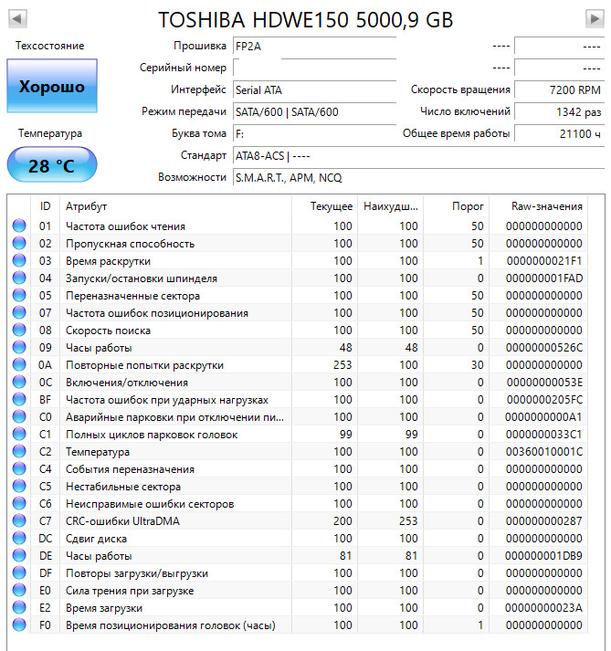Click the next disk right arrow
The width and height of the screenshot is (611, 651).
[593, 18]
